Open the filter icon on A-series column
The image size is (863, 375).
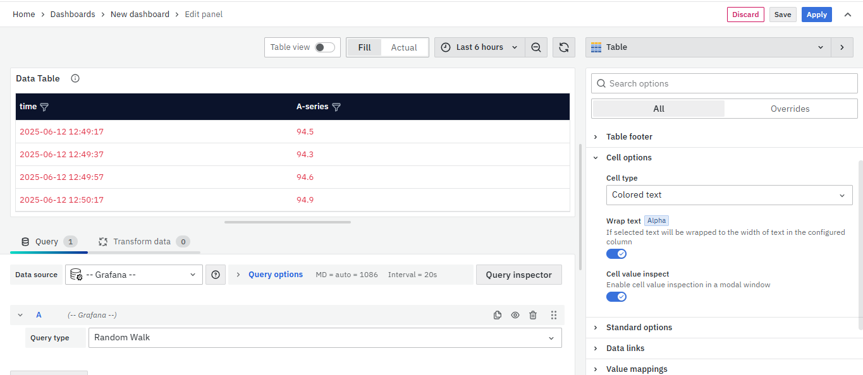[336, 107]
